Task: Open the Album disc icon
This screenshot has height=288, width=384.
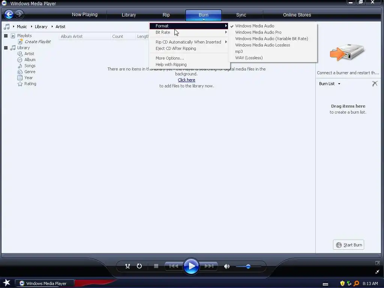Action: click(20, 60)
